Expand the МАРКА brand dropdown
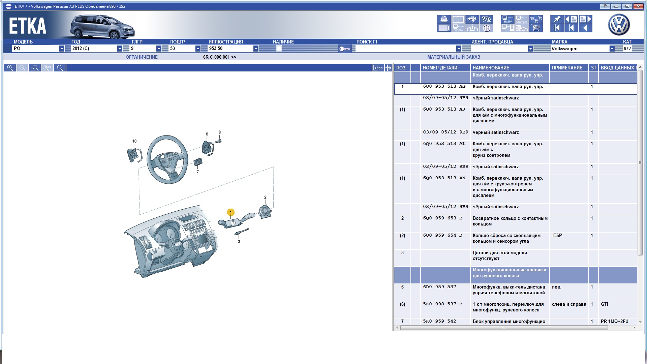 [x=612, y=49]
